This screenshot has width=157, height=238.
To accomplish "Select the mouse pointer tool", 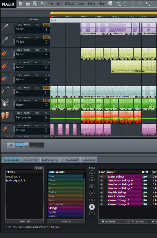I will click(147, 3).
